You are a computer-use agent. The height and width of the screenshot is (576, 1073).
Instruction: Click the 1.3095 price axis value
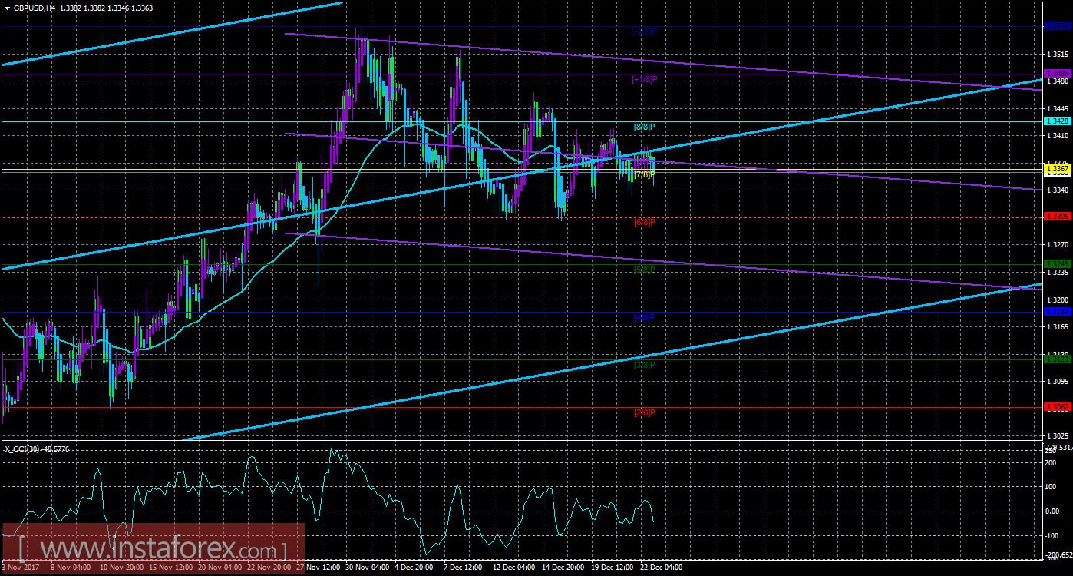(x=1058, y=382)
